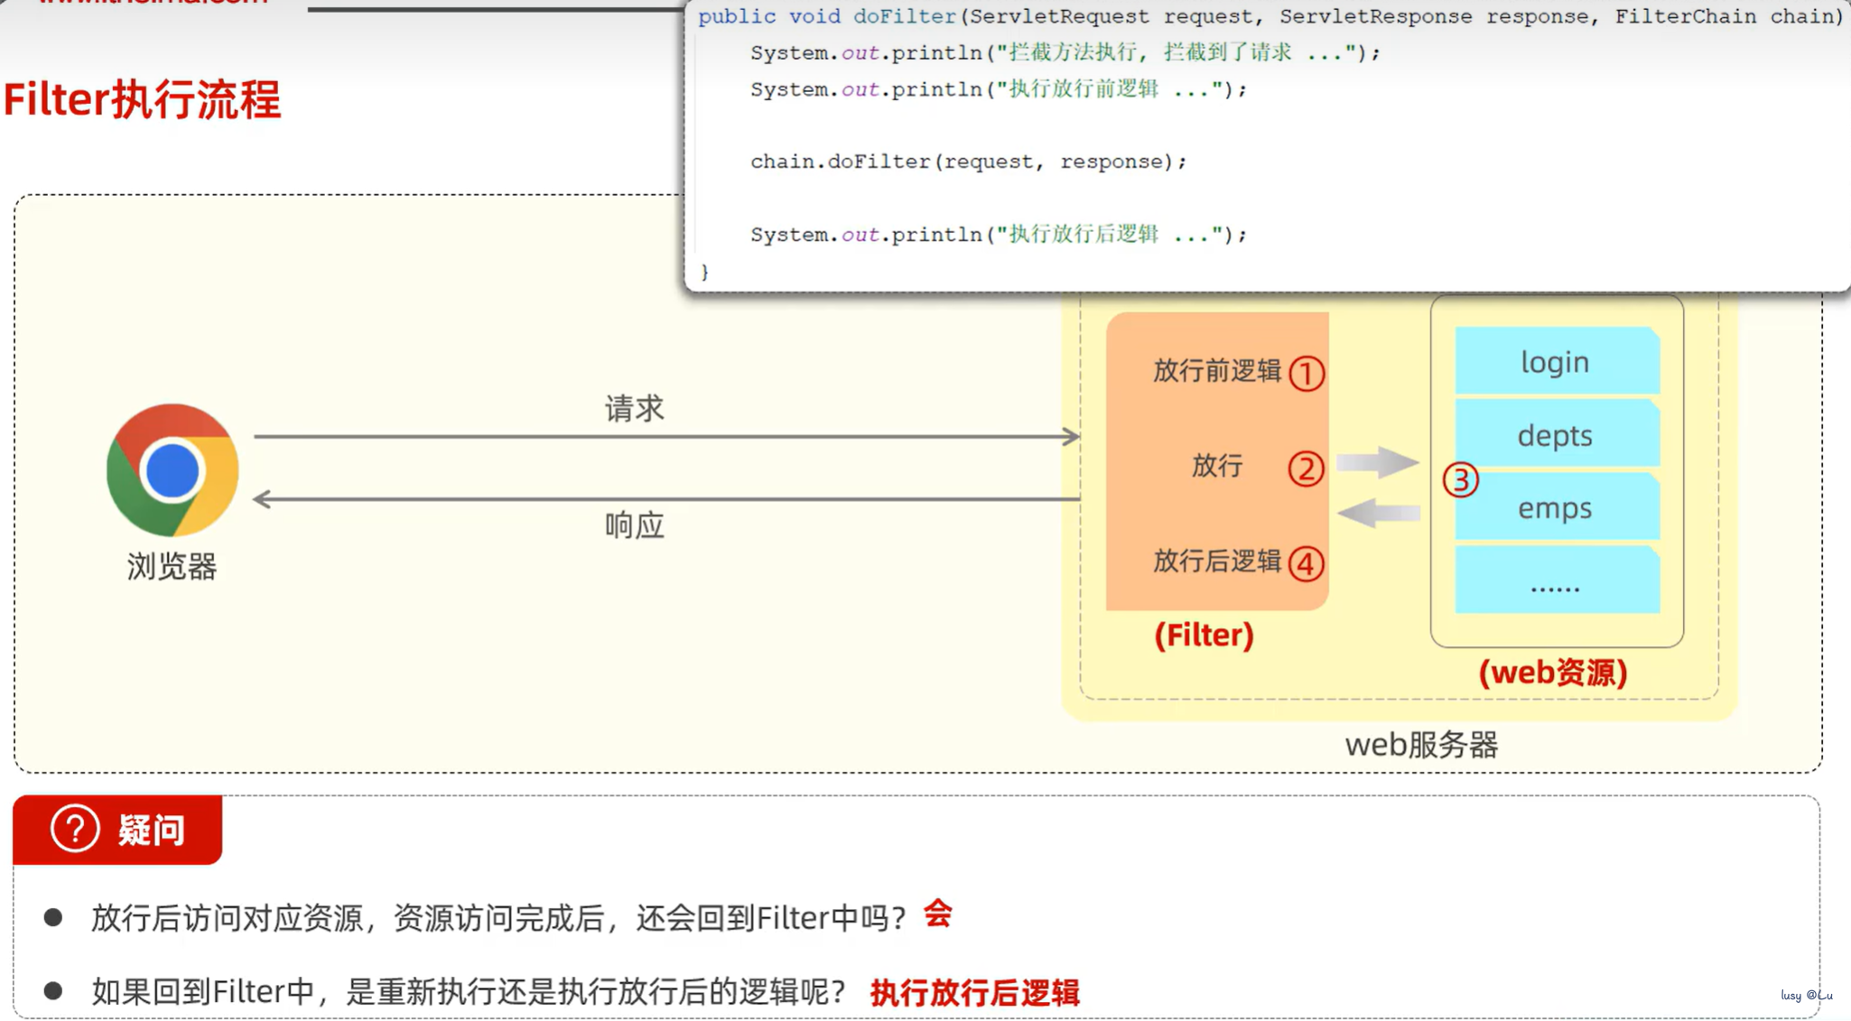Click circled number 2 marker

click(1306, 468)
